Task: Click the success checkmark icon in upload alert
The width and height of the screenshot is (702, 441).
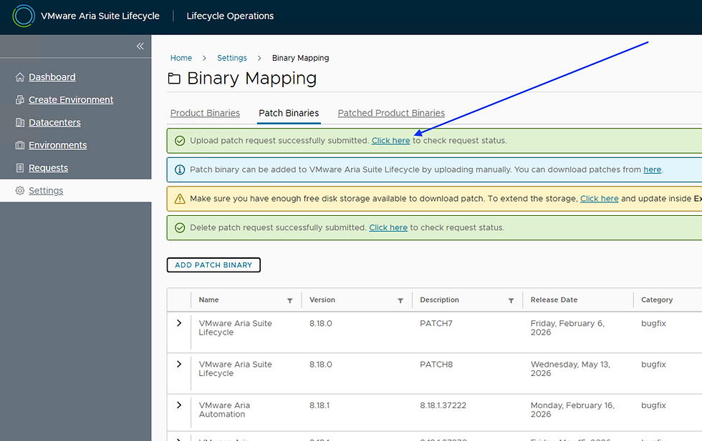Action: click(x=180, y=141)
